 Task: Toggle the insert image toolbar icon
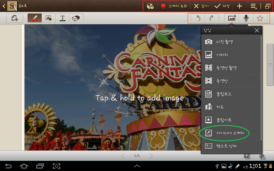pyautogui.click(x=232, y=18)
